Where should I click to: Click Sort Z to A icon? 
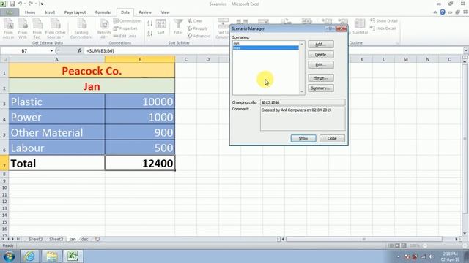pos(149,33)
